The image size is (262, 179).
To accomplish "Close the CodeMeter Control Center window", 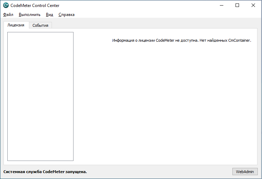I will 253,5.
